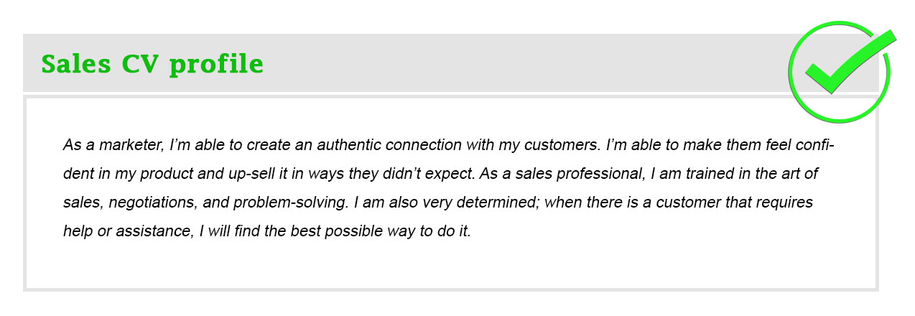Viewport: 915px width, 316px height.
Task: Click the word "requires" ending the third line
Action: coord(786,203)
